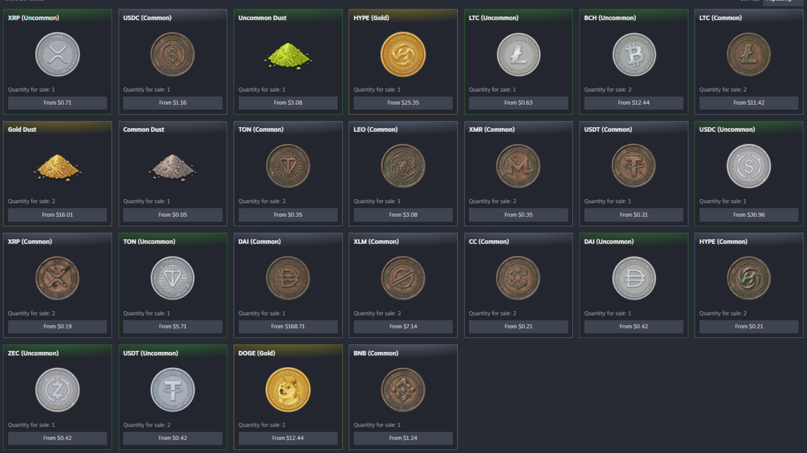Click the grey Common Dust pile image

[173, 168]
